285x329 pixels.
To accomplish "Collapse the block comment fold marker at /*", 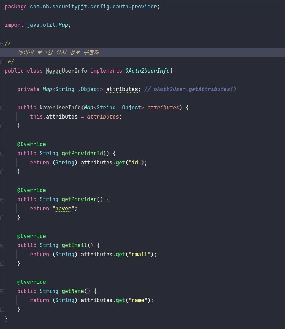I will [x=2, y=43].
